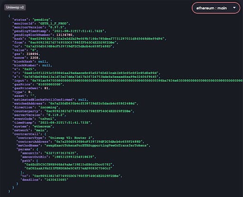243x197 pixels.
Task: Click the top-level "from" address value
Action: [x=73, y=42]
